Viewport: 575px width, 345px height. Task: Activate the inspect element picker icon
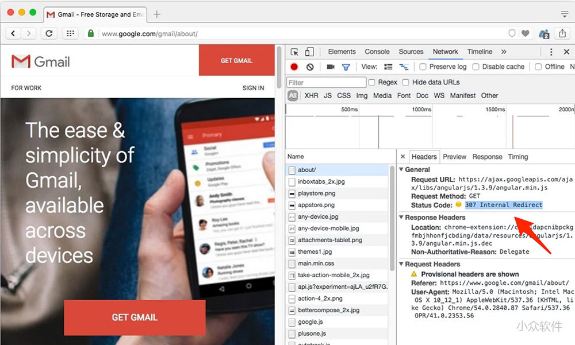[294, 52]
